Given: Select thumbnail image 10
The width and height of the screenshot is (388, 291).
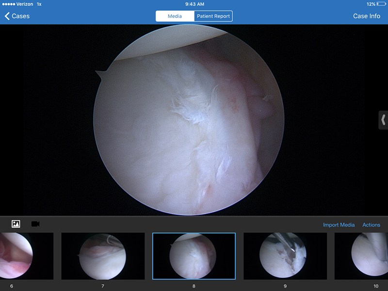Looking at the screenshot, I should click(x=361, y=256).
